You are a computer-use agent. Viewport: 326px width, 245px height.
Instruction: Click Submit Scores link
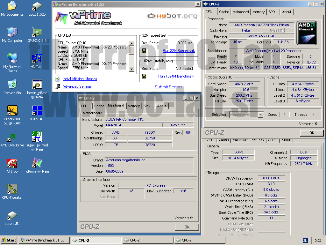click(x=168, y=87)
